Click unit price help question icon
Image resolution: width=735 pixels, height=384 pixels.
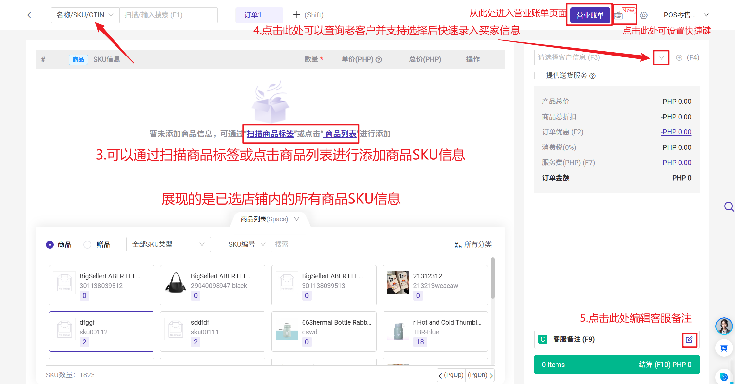click(379, 60)
